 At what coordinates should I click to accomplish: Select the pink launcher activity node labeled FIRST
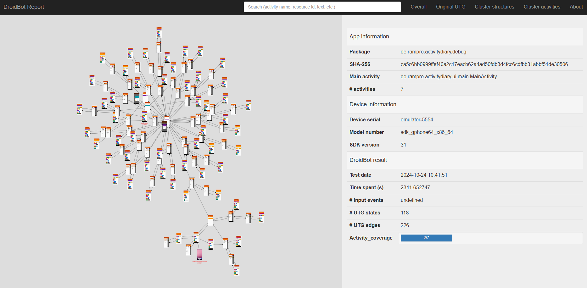pos(199,254)
